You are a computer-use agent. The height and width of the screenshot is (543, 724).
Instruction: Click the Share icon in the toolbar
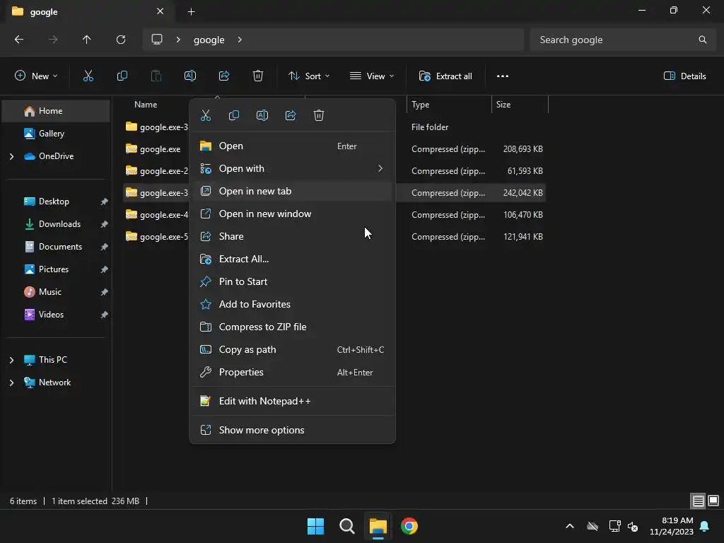pyautogui.click(x=224, y=76)
